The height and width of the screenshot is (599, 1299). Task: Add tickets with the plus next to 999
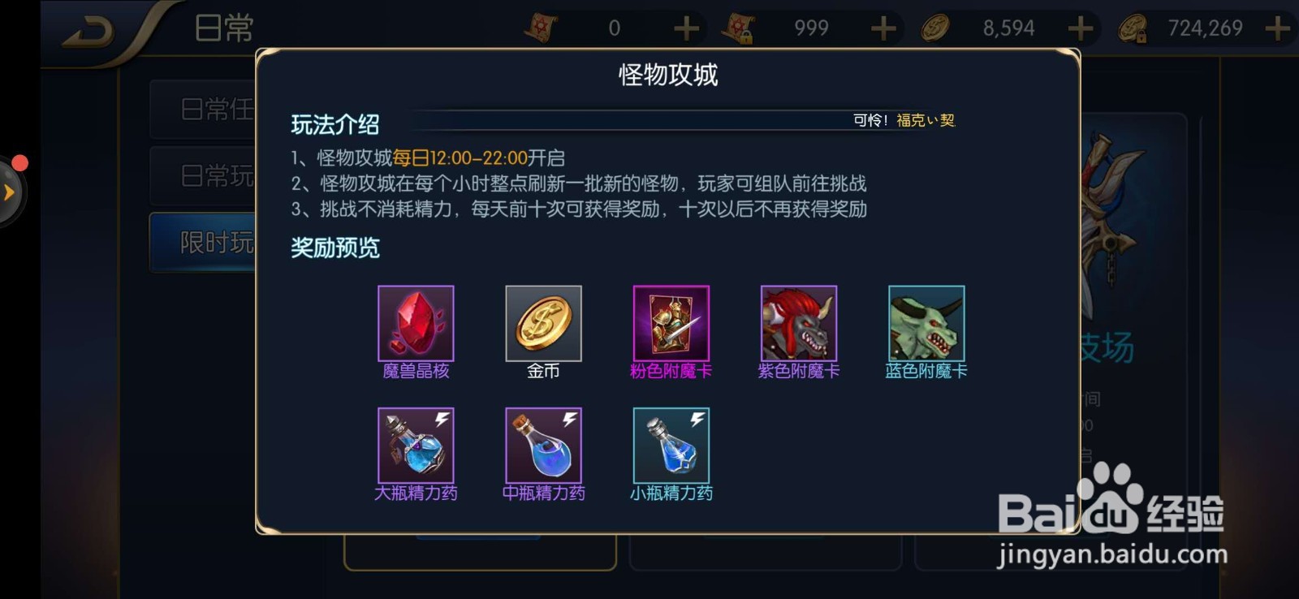click(x=883, y=29)
